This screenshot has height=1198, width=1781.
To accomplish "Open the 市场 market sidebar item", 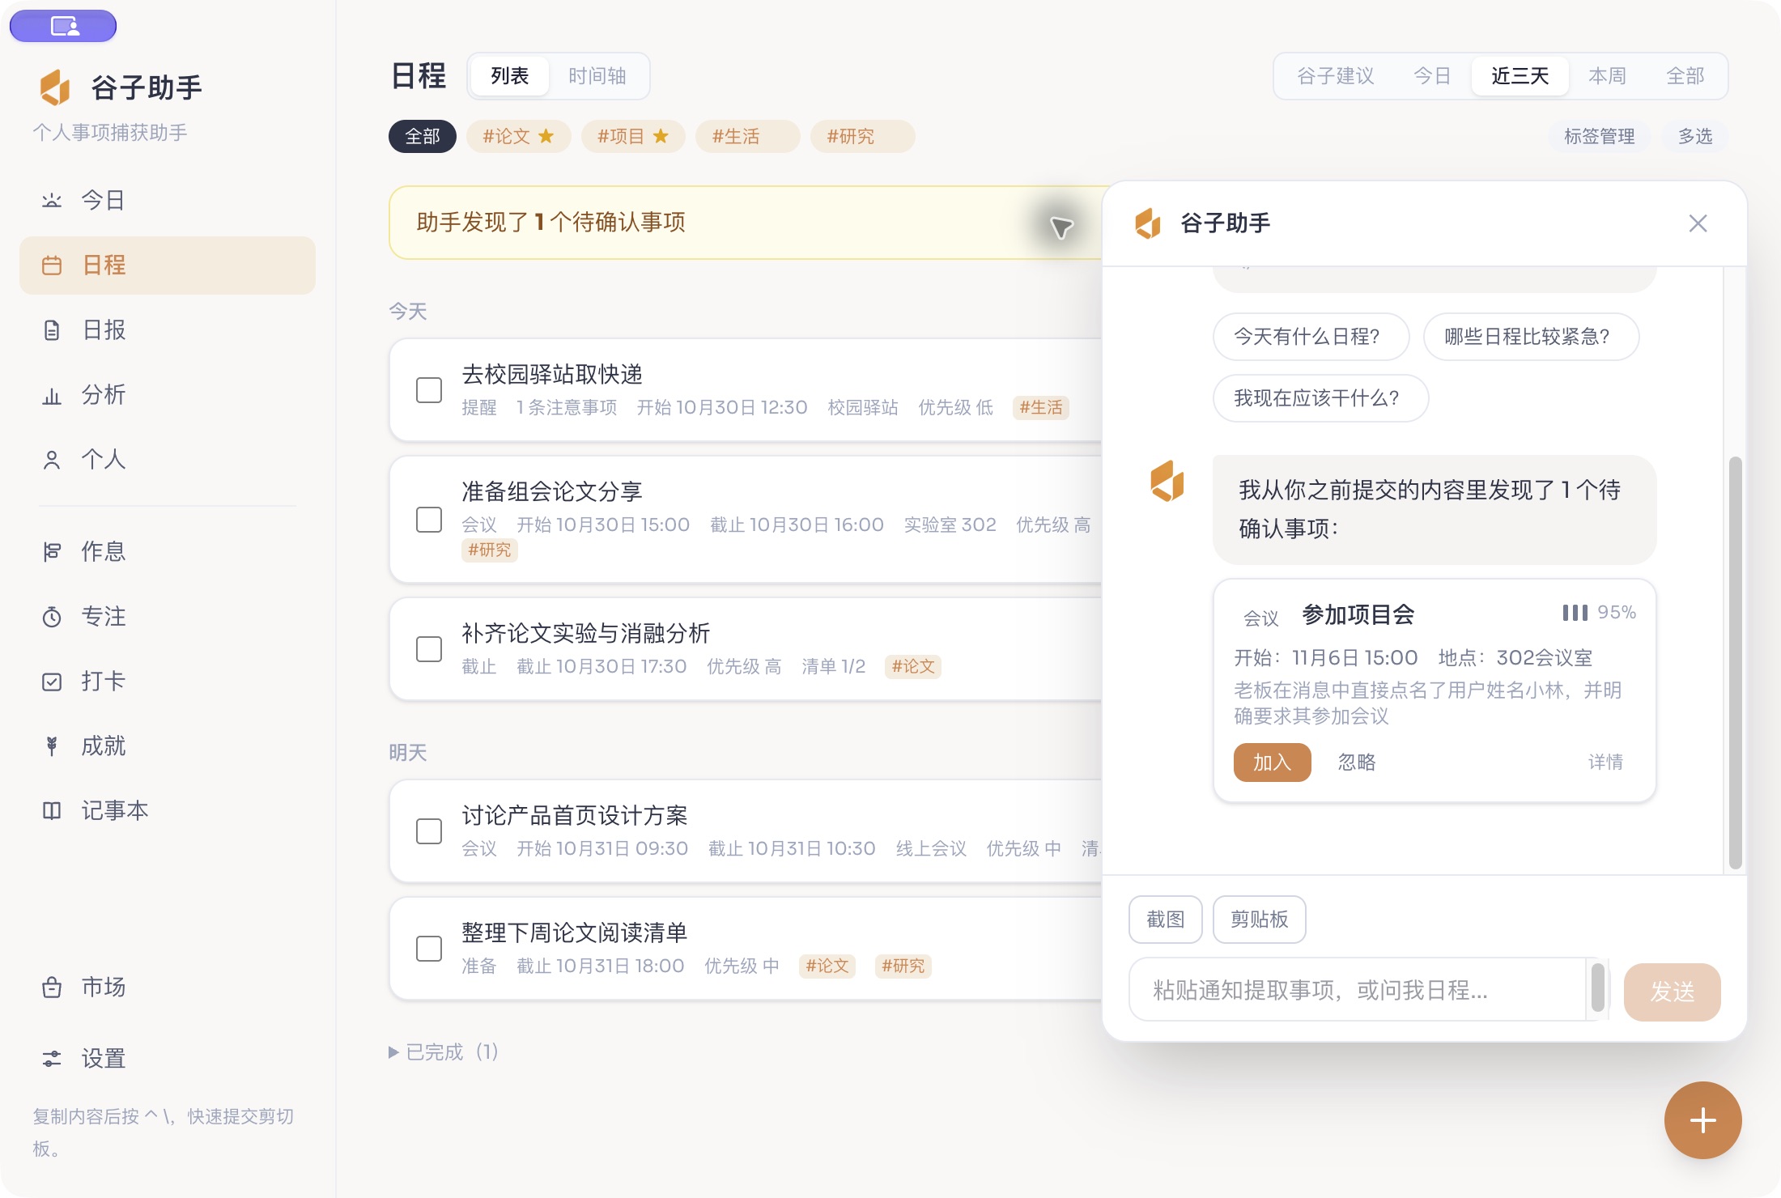I will click(167, 987).
